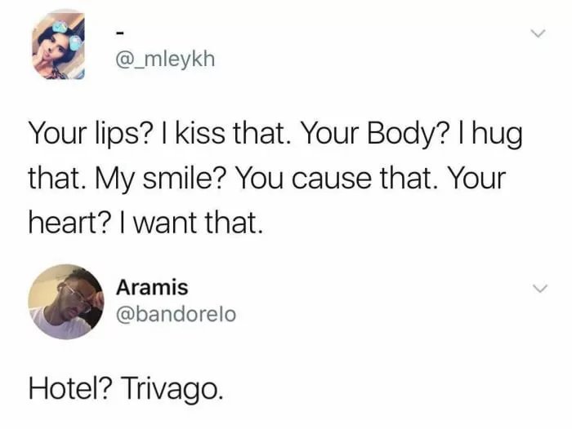The image size is (572, 429).
Task: Select the line starting 'Your lips? I kiss that'
Action: pyautogui.click(x=276, y=134)
